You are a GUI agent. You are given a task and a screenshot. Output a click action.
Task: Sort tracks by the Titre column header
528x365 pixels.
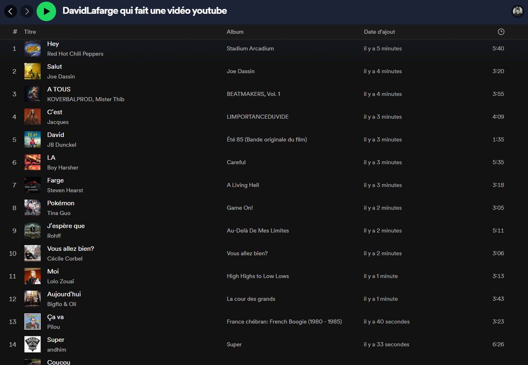point(30,32)
